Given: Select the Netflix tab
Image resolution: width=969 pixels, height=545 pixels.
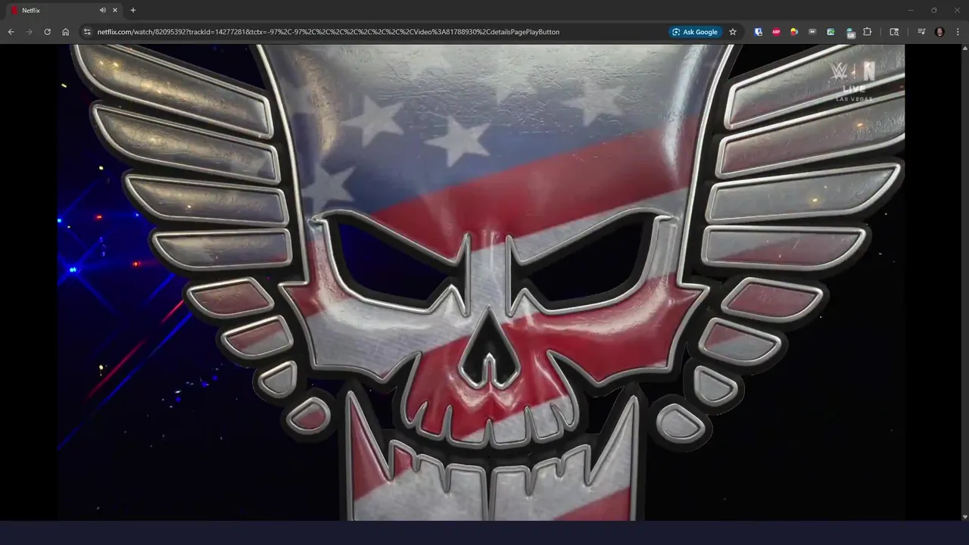Looking at the screenshot, I should click(x=64, y=11).
